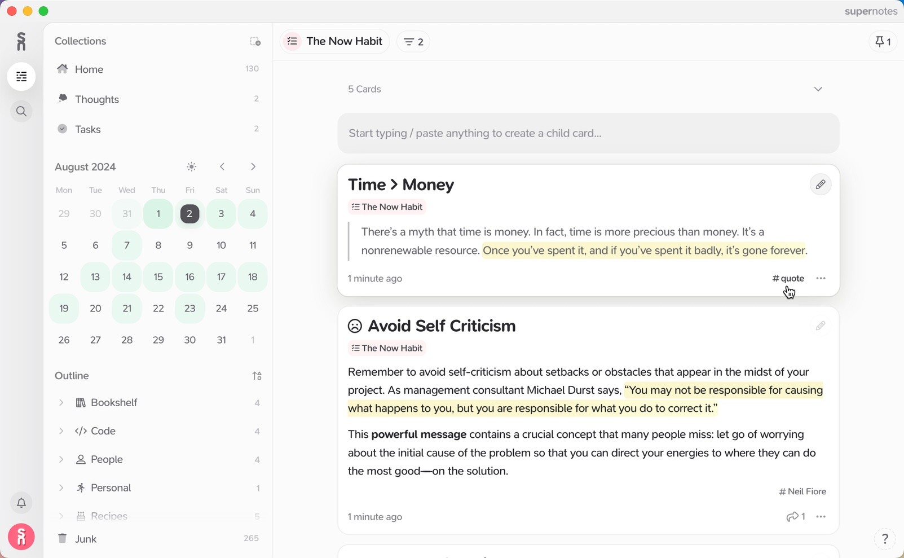Viewport: 904px width, 558px height.
Task: Expand the People outline item
Action: coord(61,460)
